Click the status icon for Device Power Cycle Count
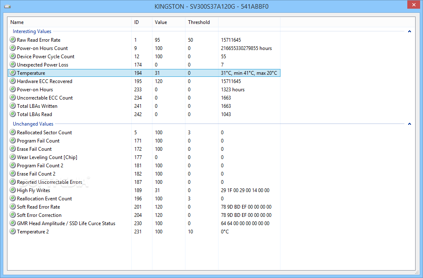 (13, 56)
